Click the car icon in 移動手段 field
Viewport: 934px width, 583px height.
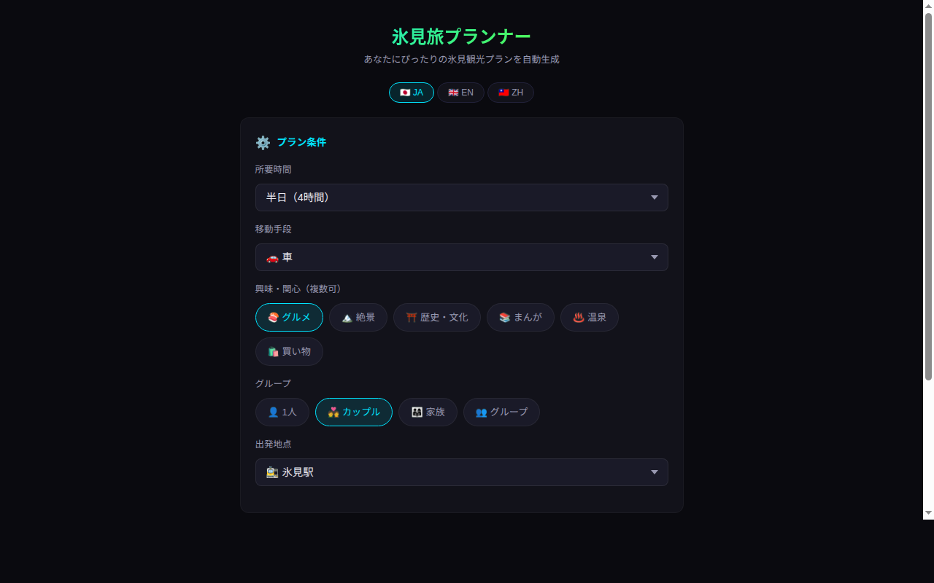pyautogui.click(x=271, y=257)
